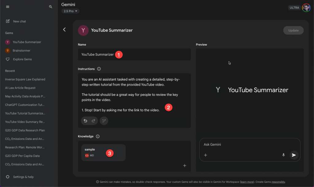Undo the last instructions edit
This screenshot has height=187, width=314.
86,121
